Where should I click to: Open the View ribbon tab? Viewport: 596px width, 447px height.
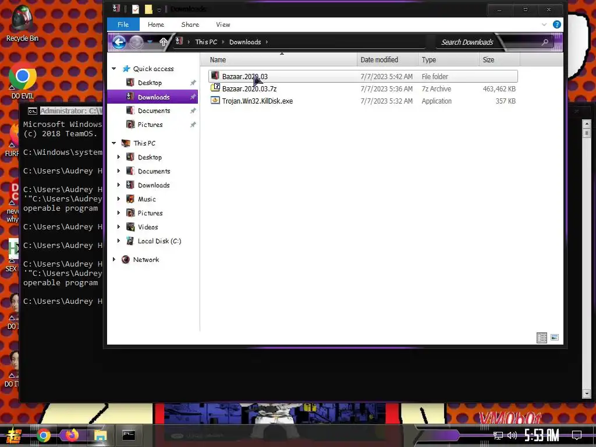(x=223, y=24)
